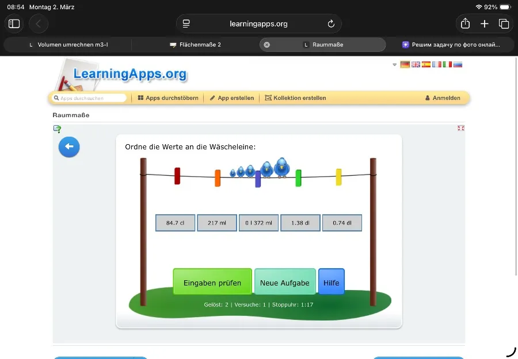Click the blue back arrow button

coord(69,146)
